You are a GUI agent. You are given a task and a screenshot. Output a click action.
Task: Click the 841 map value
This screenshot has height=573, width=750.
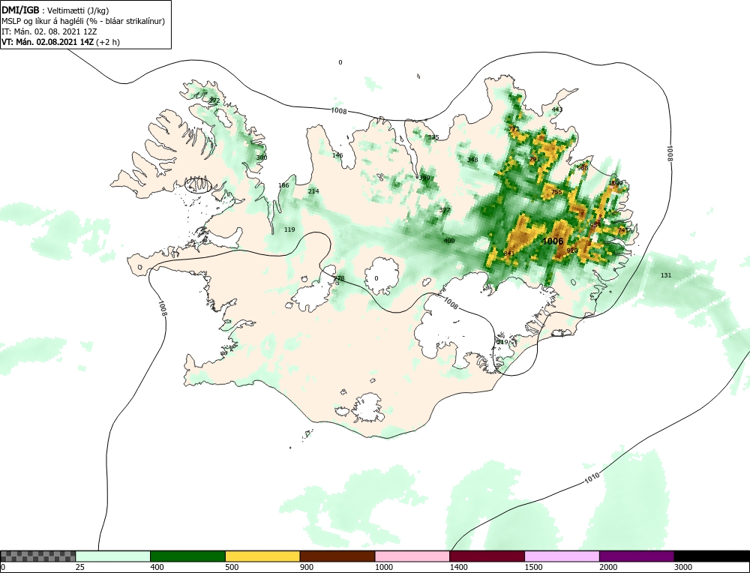pyautogui.click(x=509, y=253)
